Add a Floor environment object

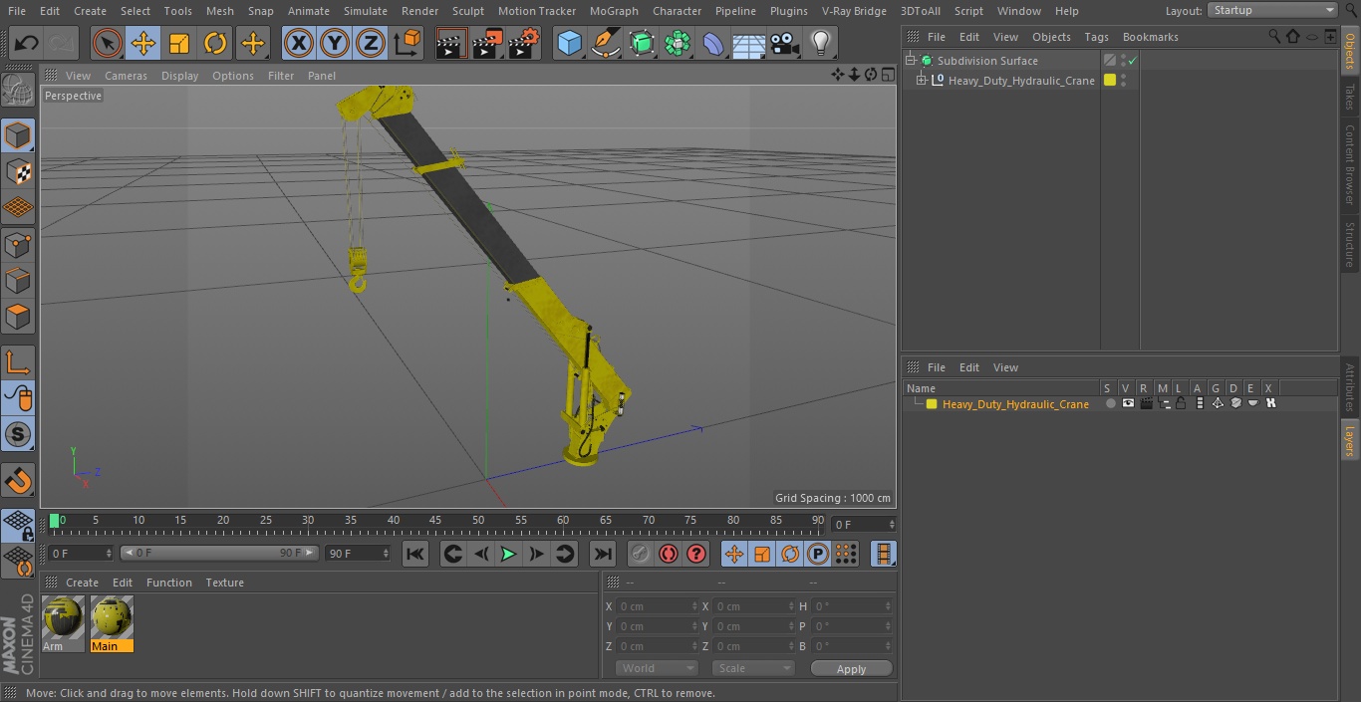(749, 43)
